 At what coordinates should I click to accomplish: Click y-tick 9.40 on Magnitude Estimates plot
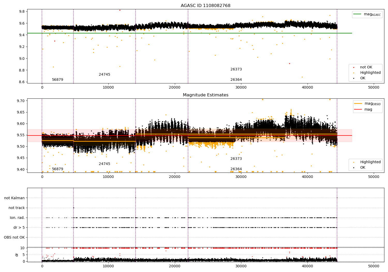(x=21, y=169)
